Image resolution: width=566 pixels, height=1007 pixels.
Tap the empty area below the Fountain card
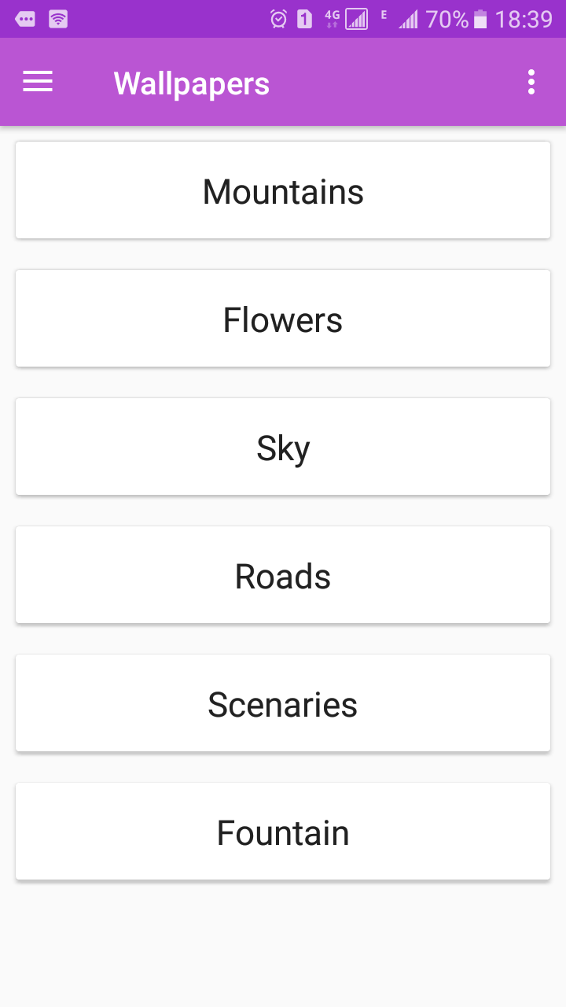point(283,944)
